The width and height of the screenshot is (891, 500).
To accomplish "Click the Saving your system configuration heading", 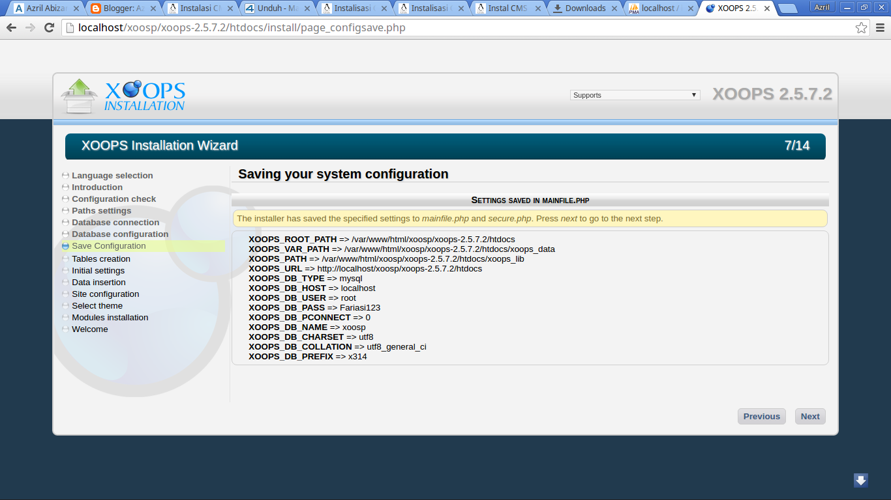I will pos(343,174).
